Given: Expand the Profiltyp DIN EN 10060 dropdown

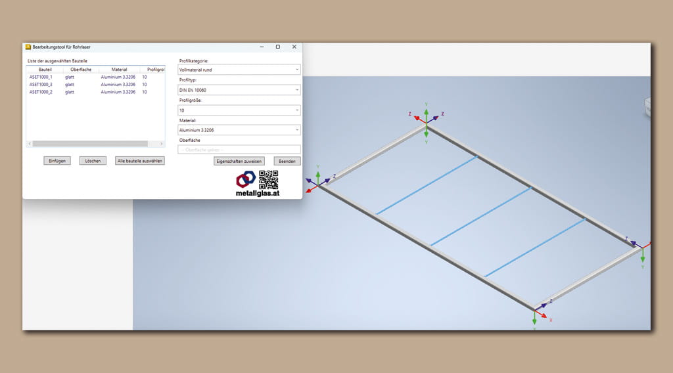Looking at the screenshot, I should coord(239,90).
